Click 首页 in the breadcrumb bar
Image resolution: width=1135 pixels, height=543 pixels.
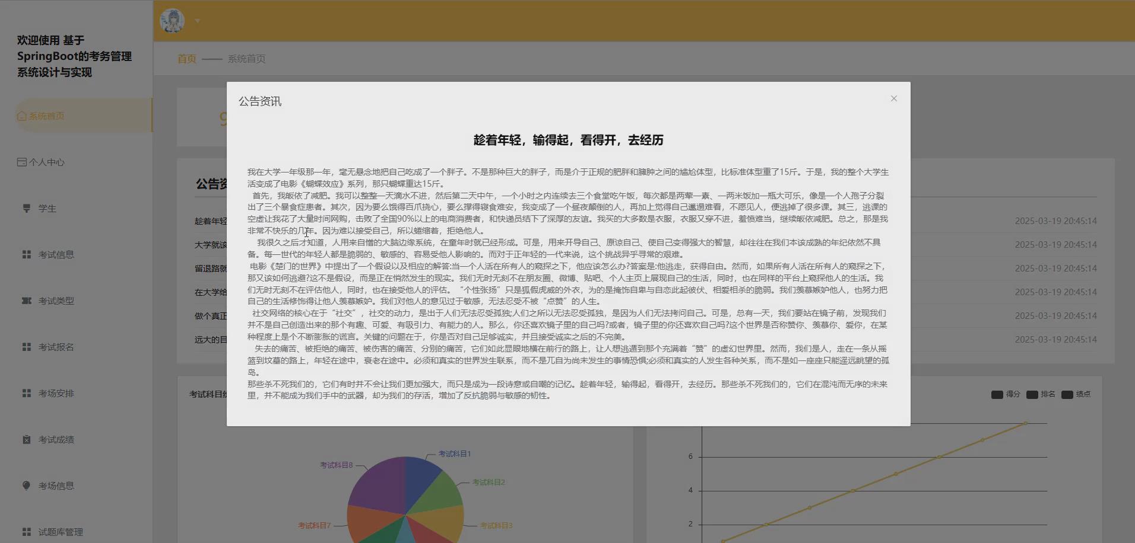point(186,59)
